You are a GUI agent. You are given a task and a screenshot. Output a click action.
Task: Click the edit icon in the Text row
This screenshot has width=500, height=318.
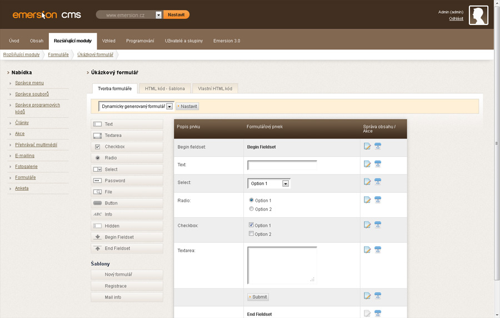click(367, 164)
